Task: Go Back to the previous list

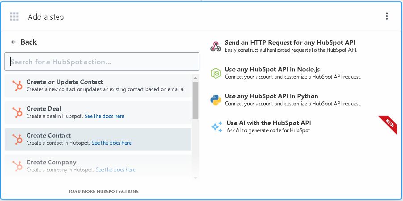Action: coord(24,42)
